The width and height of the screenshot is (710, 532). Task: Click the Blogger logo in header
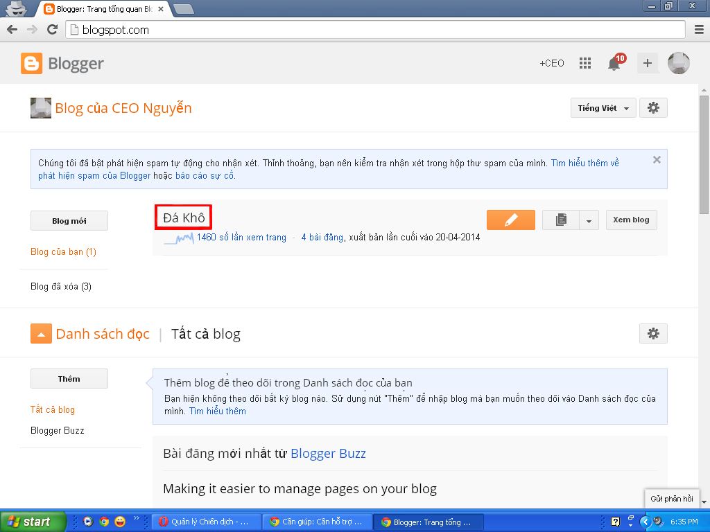[x=62, y=64]
